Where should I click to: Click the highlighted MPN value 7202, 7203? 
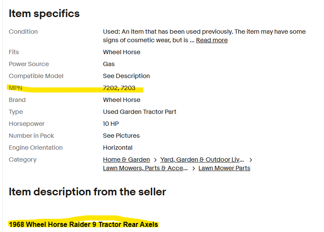[119, 88]
